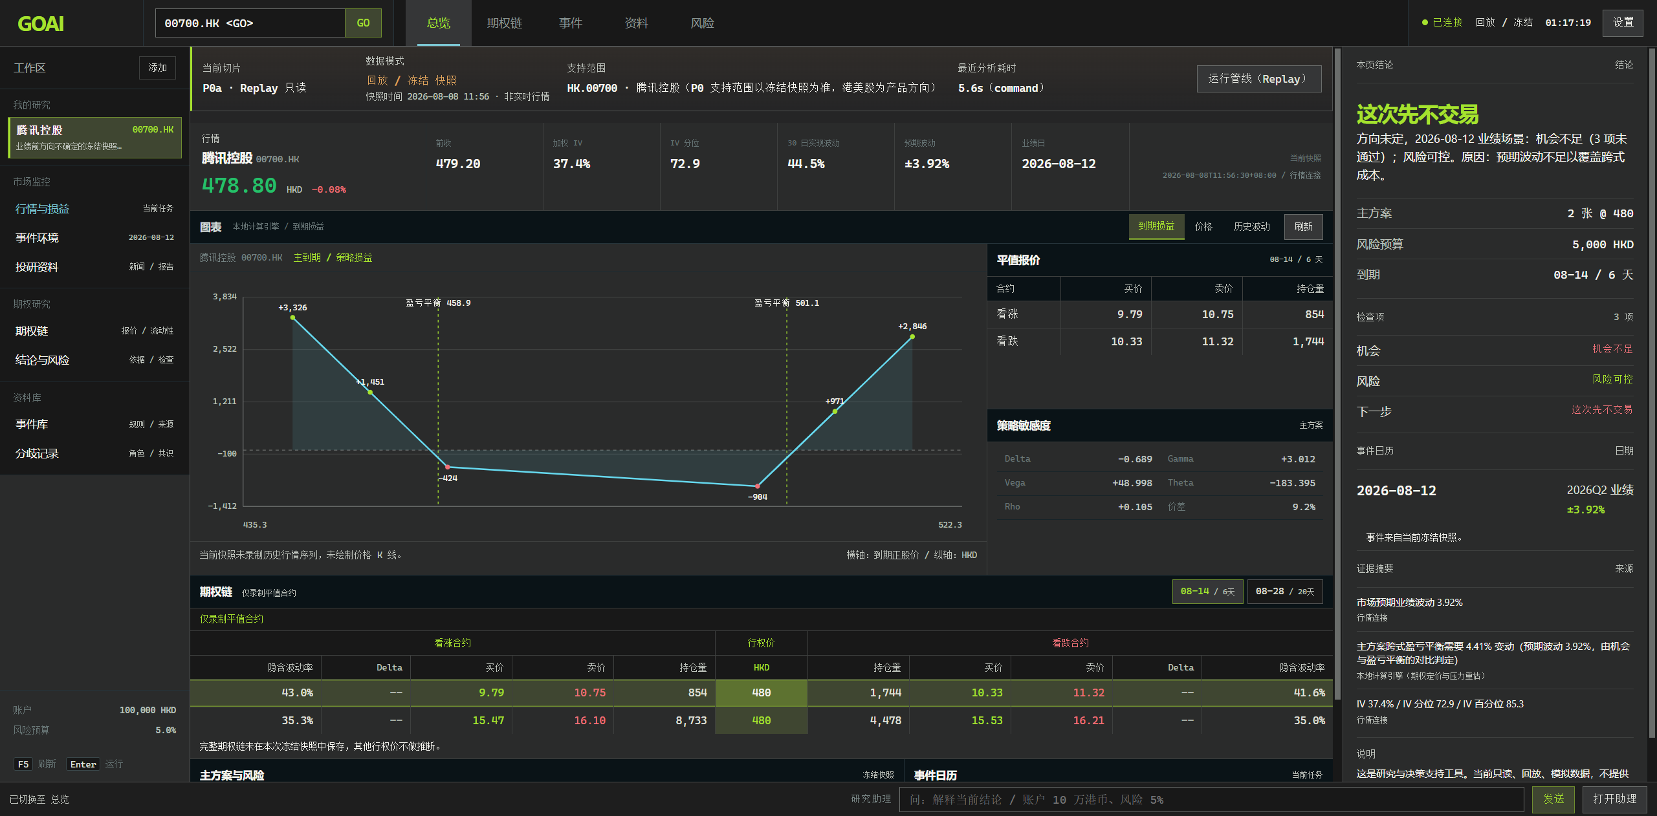Click the IV 分位 72.9 value

[x=685, y=164]
